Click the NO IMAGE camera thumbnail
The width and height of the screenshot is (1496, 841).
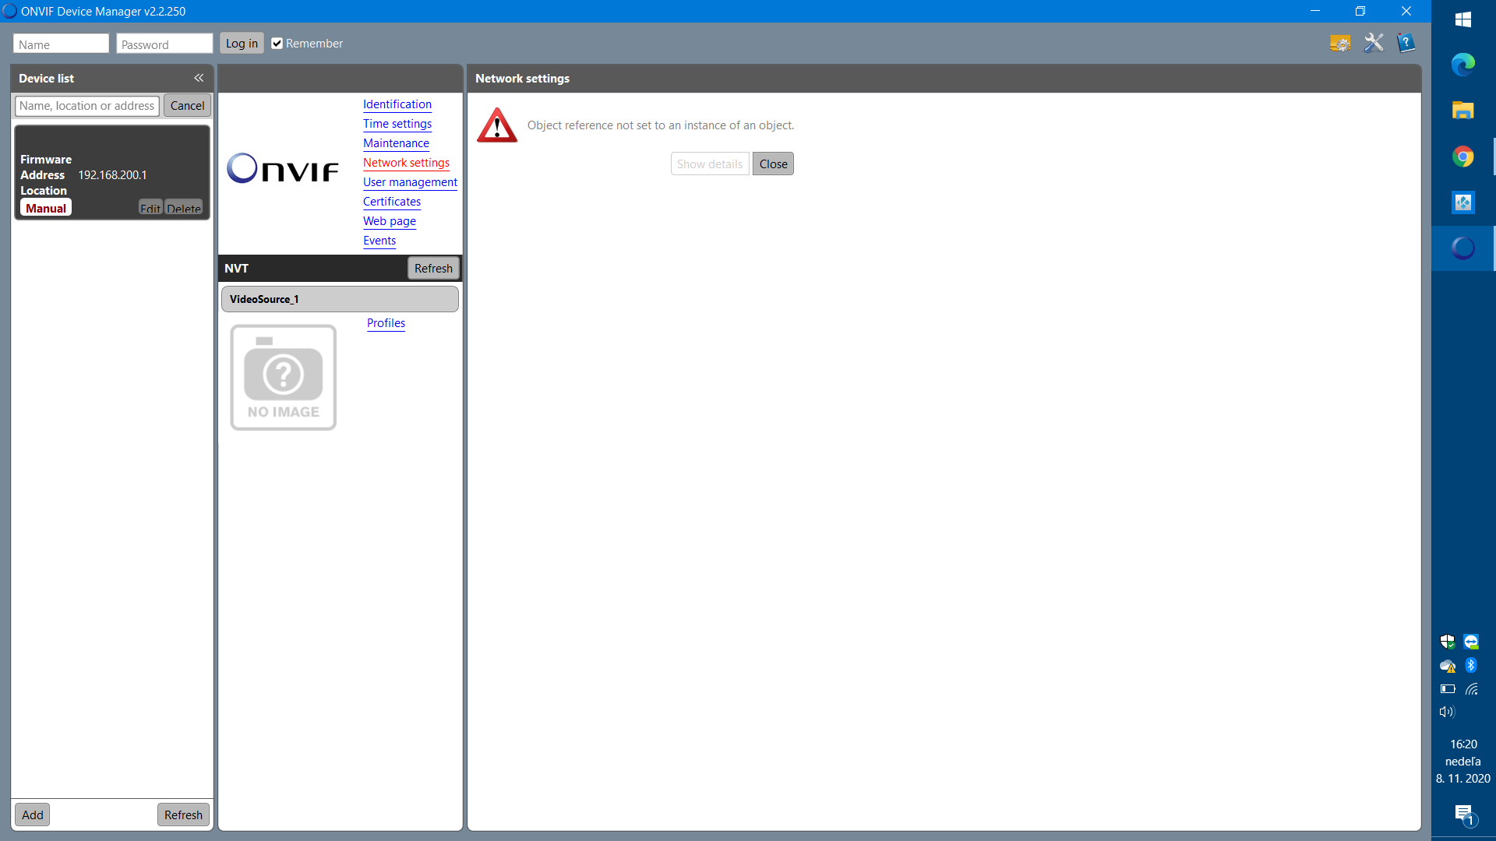284,378
